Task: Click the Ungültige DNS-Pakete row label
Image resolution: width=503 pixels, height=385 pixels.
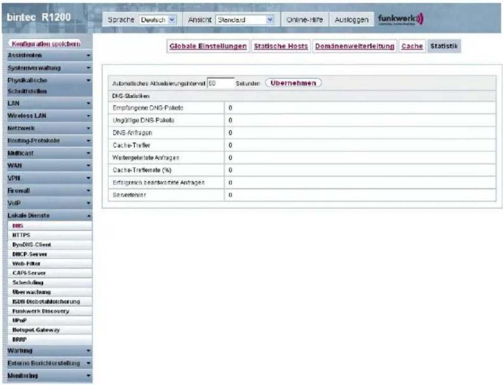Action: pyautogui.click(x=143, y=120)
